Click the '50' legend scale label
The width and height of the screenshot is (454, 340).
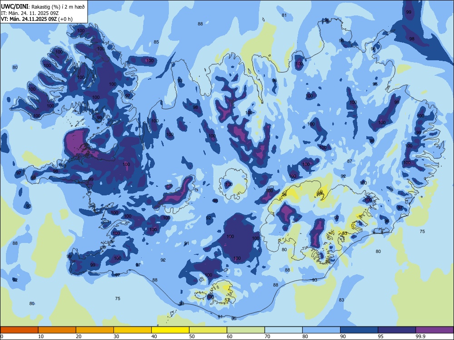192,336
